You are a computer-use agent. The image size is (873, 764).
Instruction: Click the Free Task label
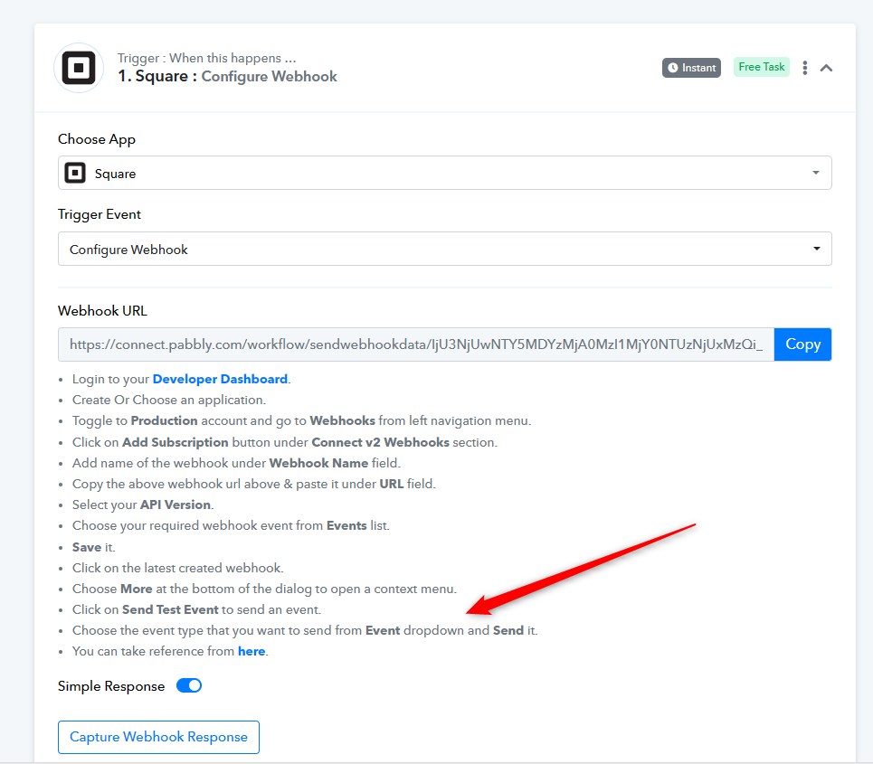coord(761,67)
